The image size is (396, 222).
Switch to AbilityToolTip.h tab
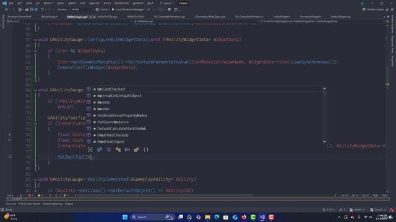tap(136, 17)
